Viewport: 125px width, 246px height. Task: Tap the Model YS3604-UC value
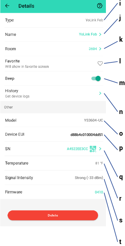tap(94, 120)
